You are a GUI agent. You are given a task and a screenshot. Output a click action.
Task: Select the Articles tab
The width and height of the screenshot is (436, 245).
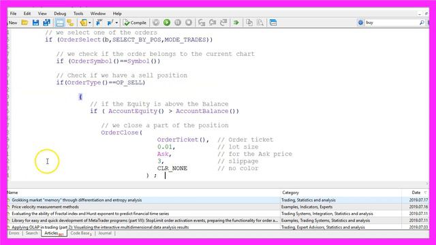point(54,233)
